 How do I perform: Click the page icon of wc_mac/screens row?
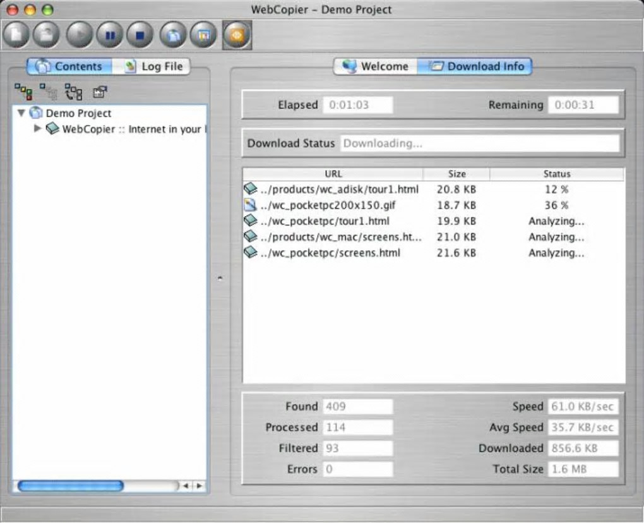(x=250, y=236)
